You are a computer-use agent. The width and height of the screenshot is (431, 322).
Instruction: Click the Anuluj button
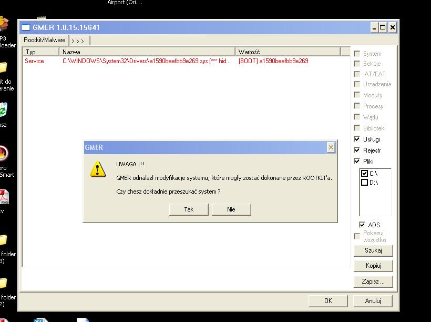coord(373,301)
